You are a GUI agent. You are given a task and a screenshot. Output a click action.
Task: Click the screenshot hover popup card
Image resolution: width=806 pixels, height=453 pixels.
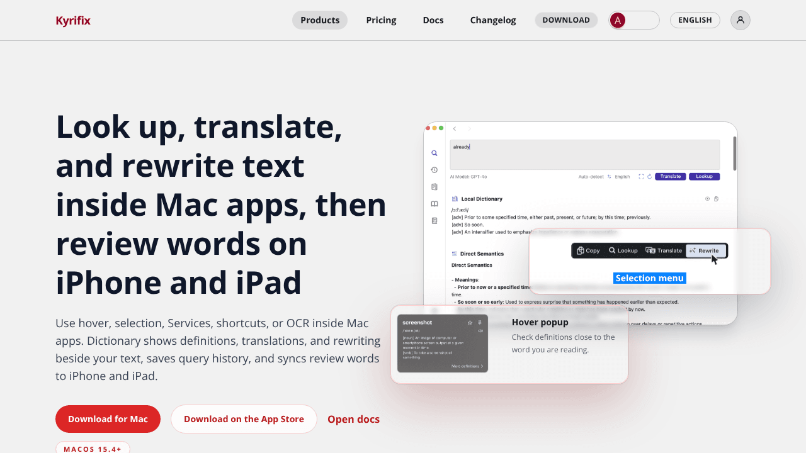click(443, 344)
